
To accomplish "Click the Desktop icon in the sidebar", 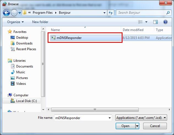I will click(13, 38).
